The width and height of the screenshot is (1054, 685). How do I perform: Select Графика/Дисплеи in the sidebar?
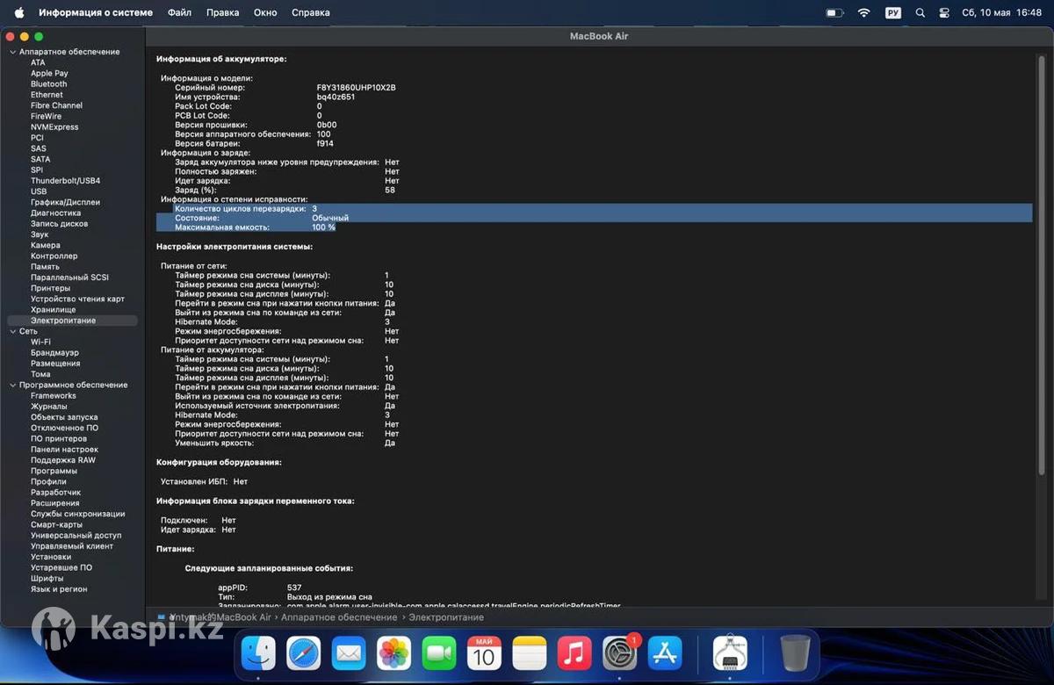(x=66, y=202)
